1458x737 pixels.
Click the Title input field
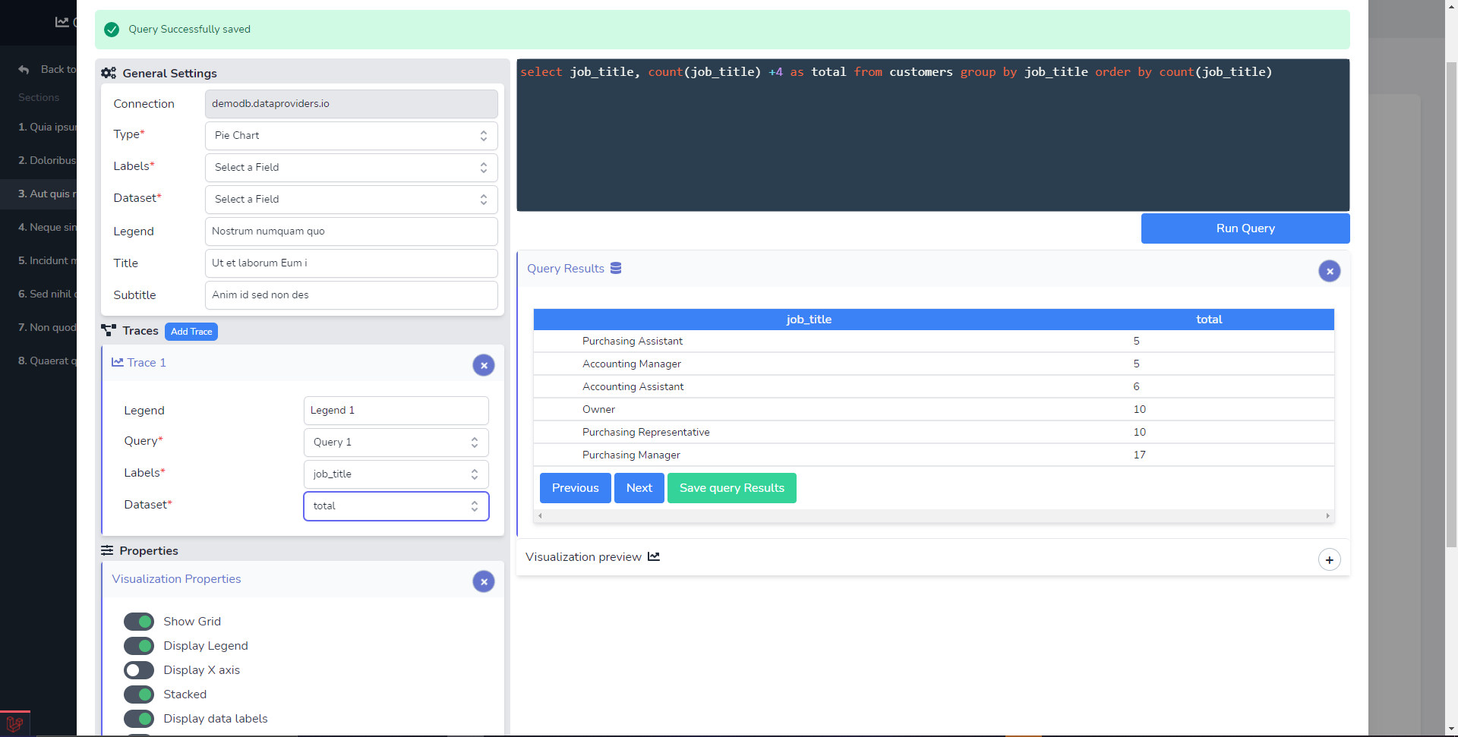[351, 263]
